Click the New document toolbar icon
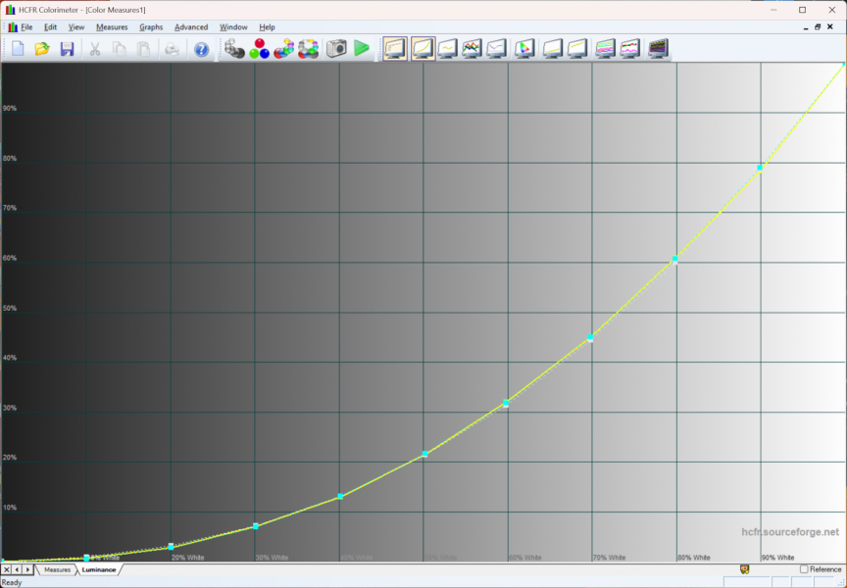This screenshot has width=847, height=588. pos(18,48)
